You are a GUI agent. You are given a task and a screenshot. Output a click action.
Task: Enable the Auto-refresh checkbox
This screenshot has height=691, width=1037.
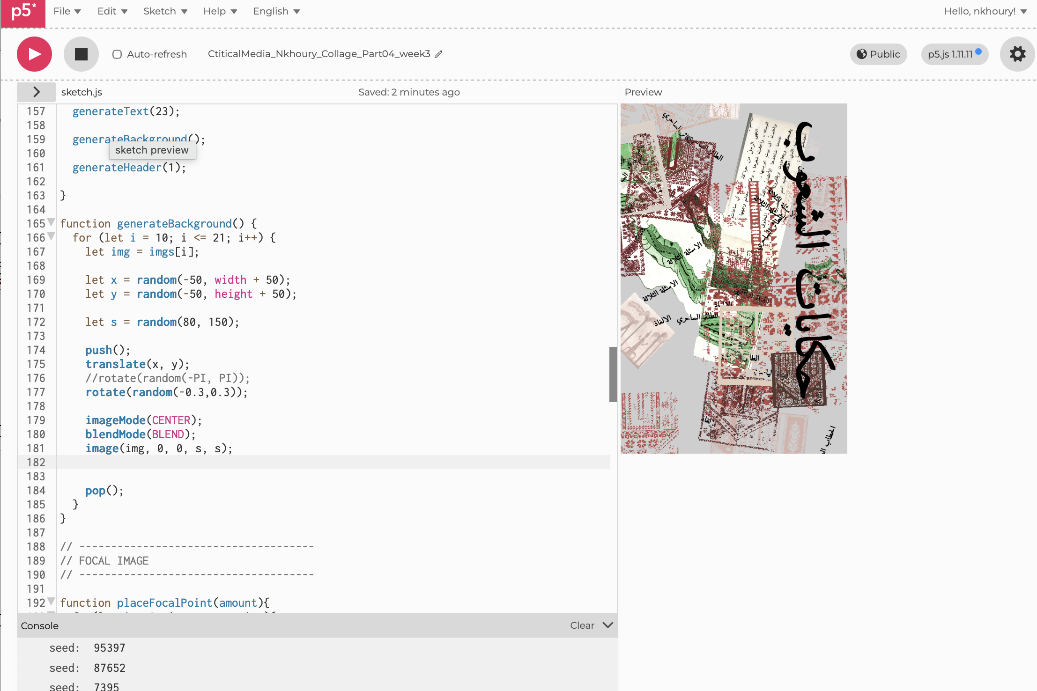click(x=117, y=54)
